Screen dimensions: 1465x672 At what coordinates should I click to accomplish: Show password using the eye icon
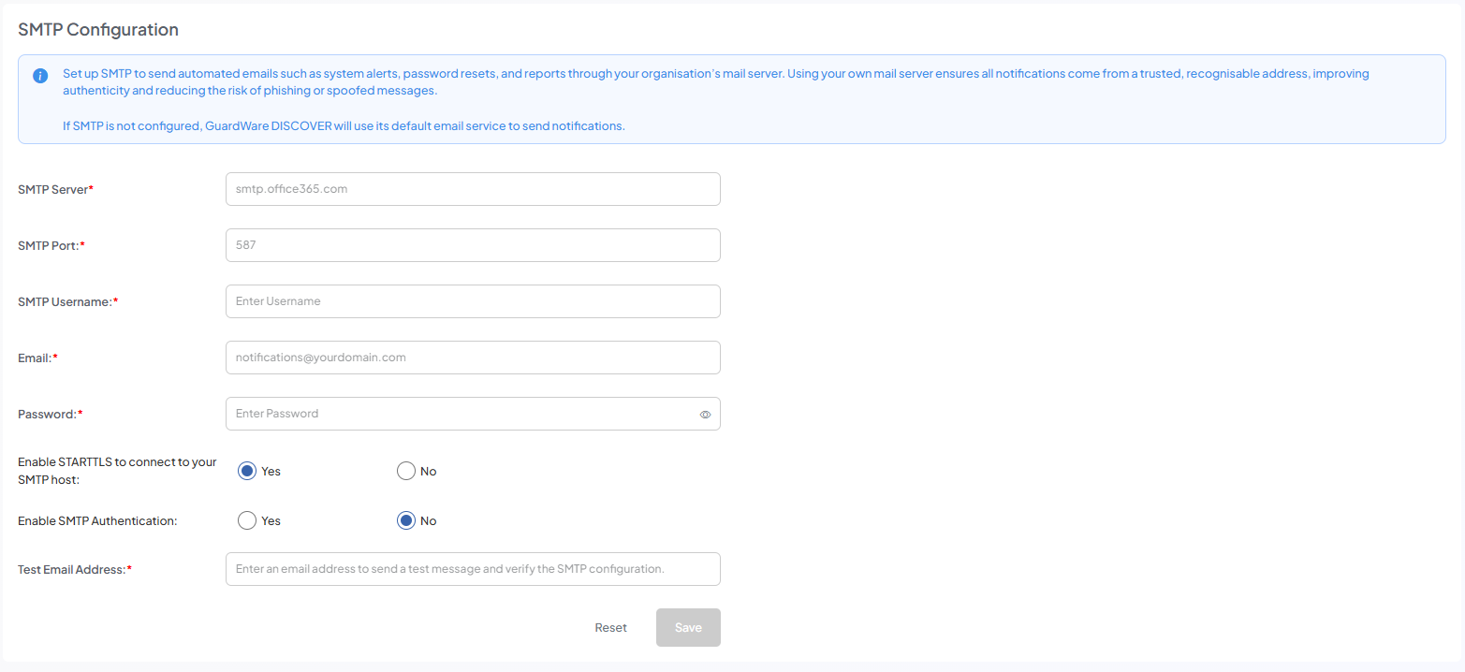[705, 414]
